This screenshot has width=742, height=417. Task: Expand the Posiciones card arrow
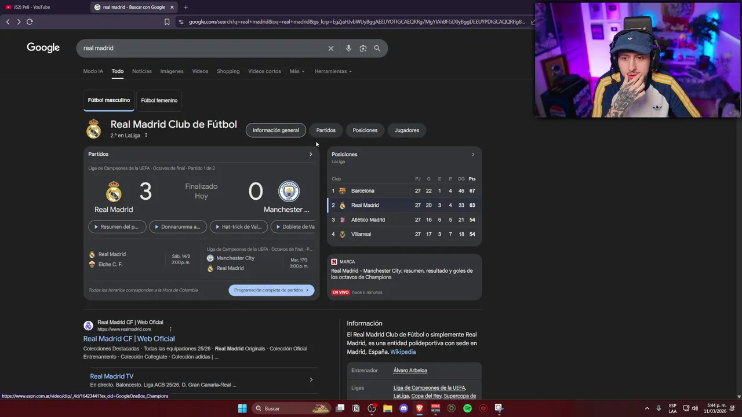click(x=473, y=155)
